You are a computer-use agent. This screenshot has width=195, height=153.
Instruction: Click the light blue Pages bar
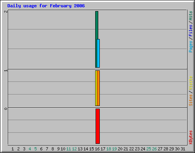click(x=98, y=53)
